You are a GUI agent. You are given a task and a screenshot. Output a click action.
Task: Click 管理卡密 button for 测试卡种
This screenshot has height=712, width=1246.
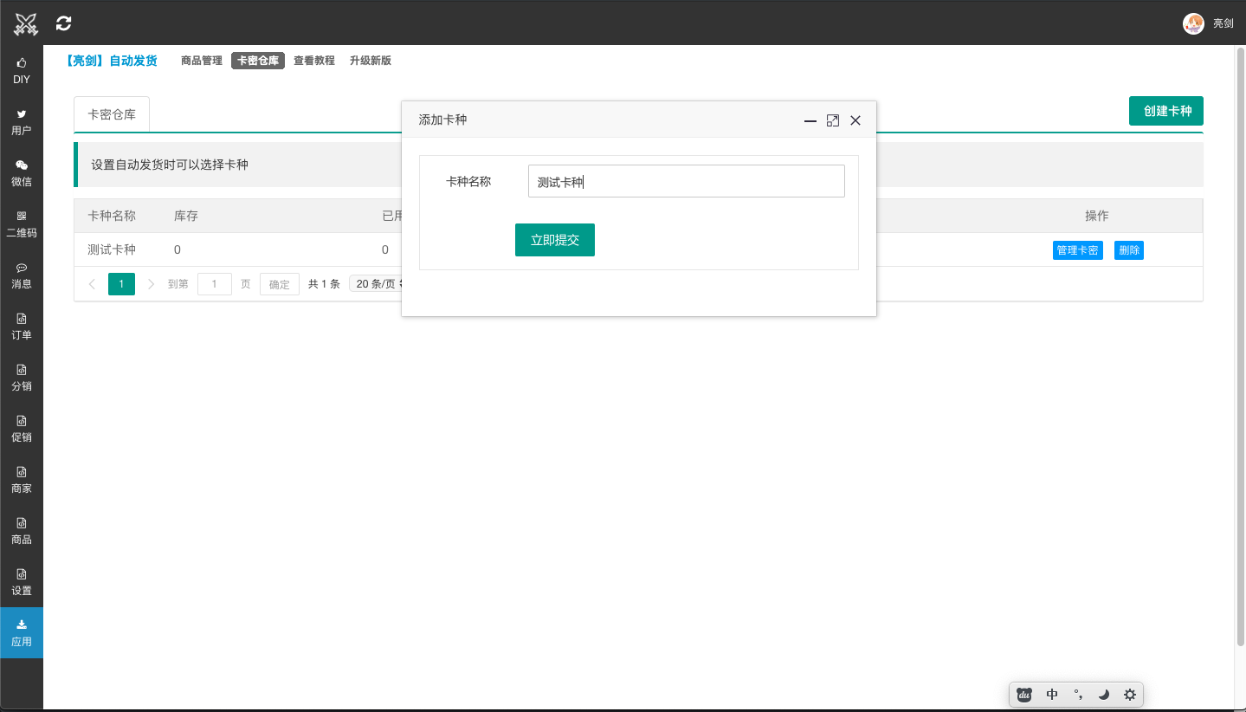click(1078, 250)
